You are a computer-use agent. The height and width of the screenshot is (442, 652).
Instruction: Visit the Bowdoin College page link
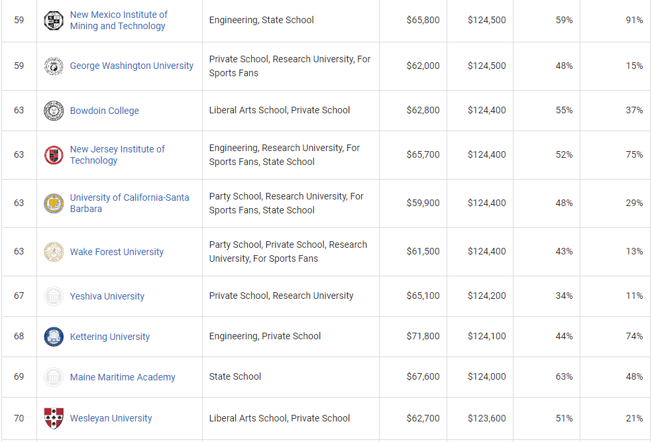[105, 111]
